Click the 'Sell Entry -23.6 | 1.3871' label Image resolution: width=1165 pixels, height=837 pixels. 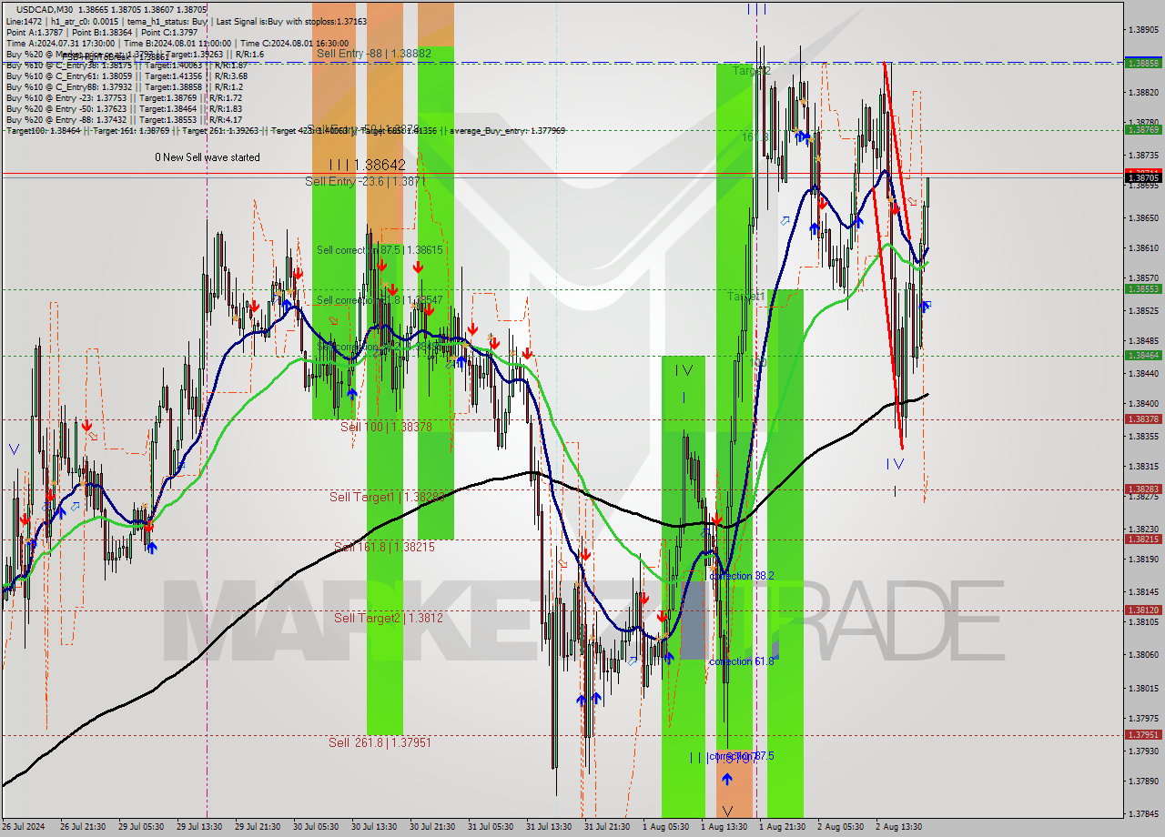(x=365, y=182)
